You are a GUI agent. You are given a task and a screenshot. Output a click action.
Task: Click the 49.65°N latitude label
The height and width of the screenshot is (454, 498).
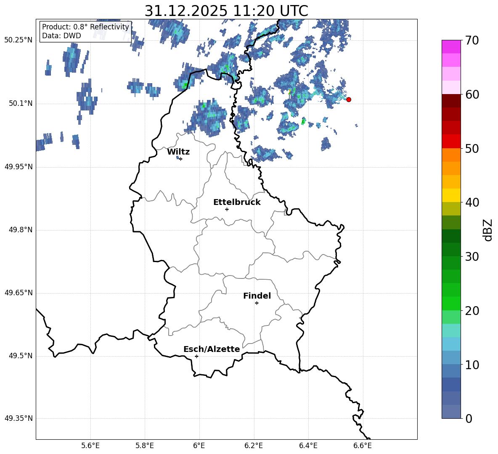click(19, 293)
